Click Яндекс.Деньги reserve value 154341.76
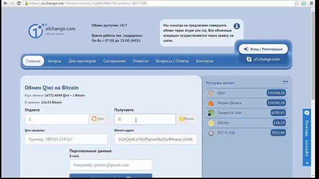This screenshot has width=319, height=179. click(276, 103)
